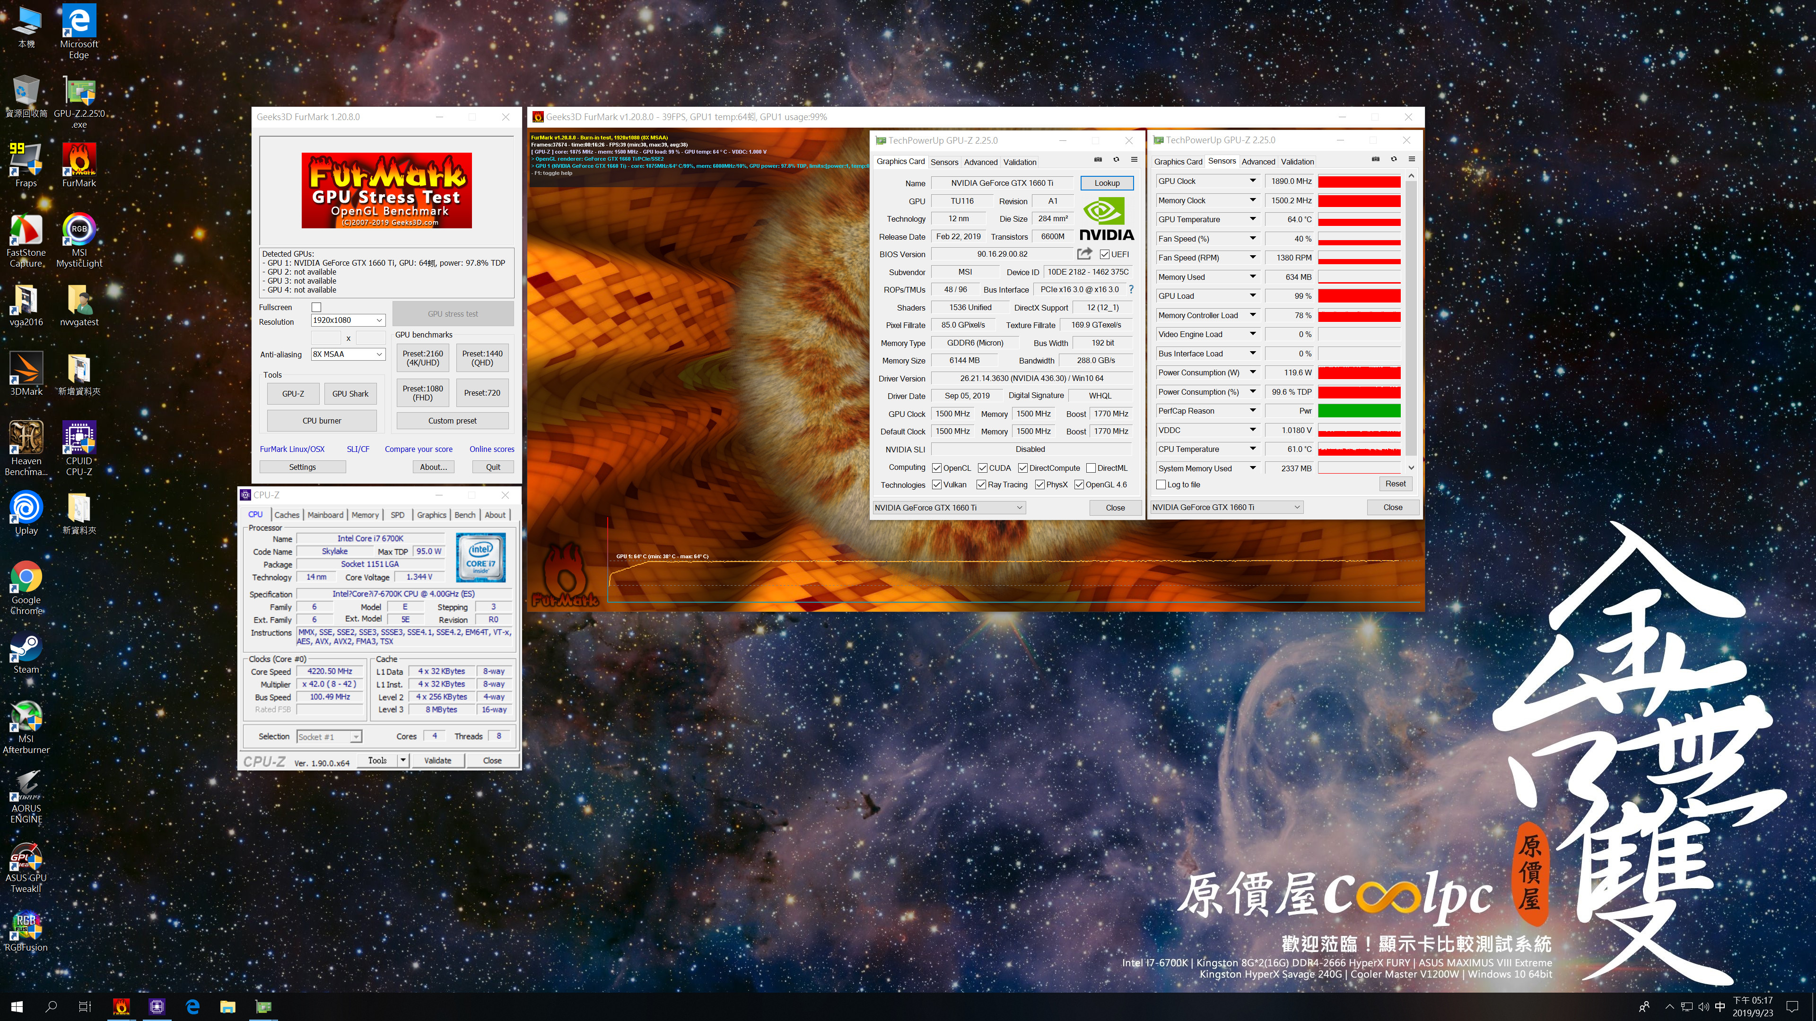Click the GPU Shark button
This screenshot has height=1021, width=1816.
pos(350,394)
